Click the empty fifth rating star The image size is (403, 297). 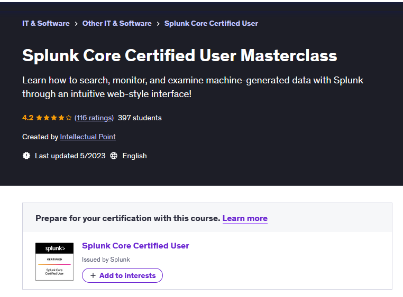[69, 118]
